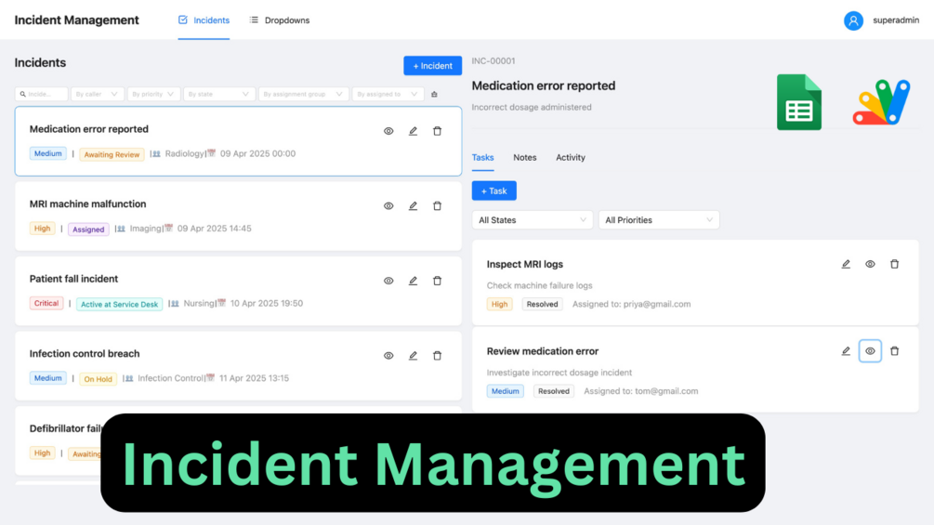934x525 pixels.
Task: Edit the Inspect MRI logs task
Action: tap(846, 264)
